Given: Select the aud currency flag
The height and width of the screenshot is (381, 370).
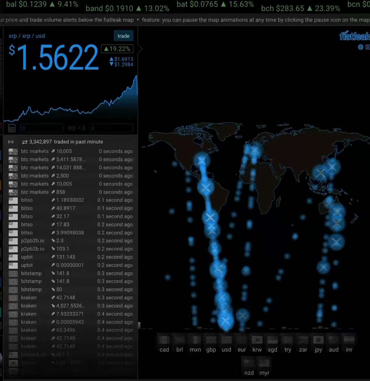Looking at the screenshot, I should pyautogui.click(x=334, y=340).
